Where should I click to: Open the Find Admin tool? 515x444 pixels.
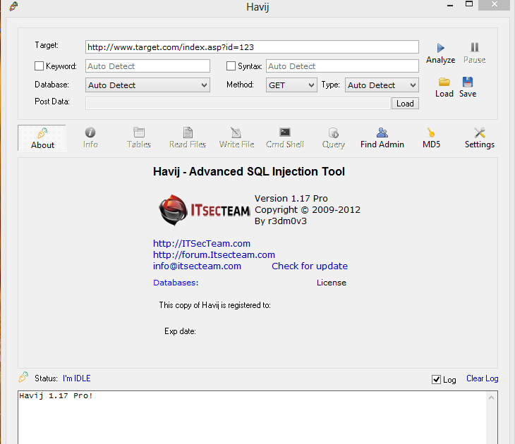click(382, 138)
